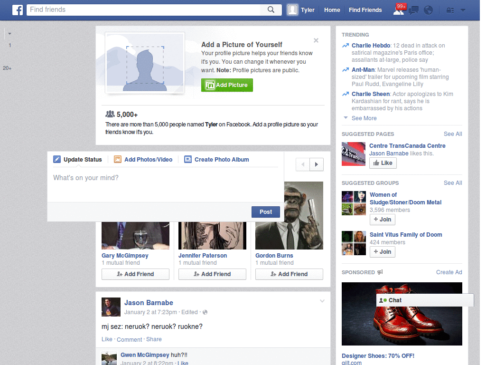Open the notifications globe icon

(429, 10)
